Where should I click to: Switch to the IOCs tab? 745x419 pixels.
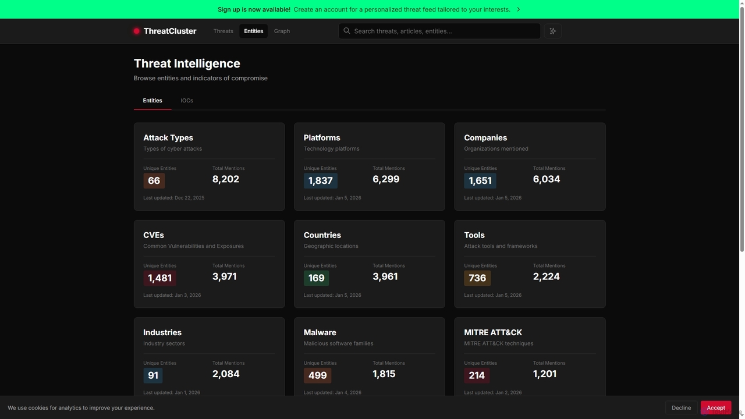pyautogui.click(x=187, y=101)
